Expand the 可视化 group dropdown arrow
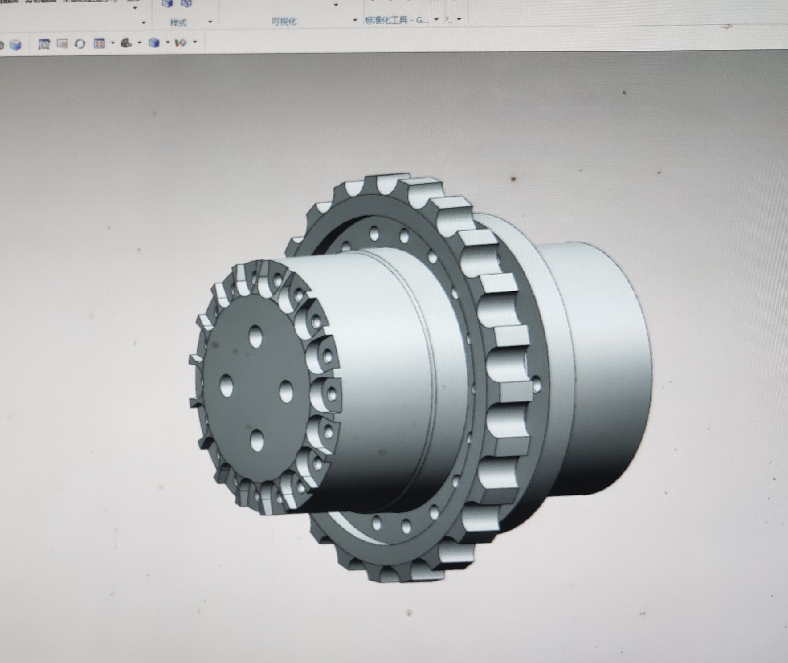 (355, 20)
